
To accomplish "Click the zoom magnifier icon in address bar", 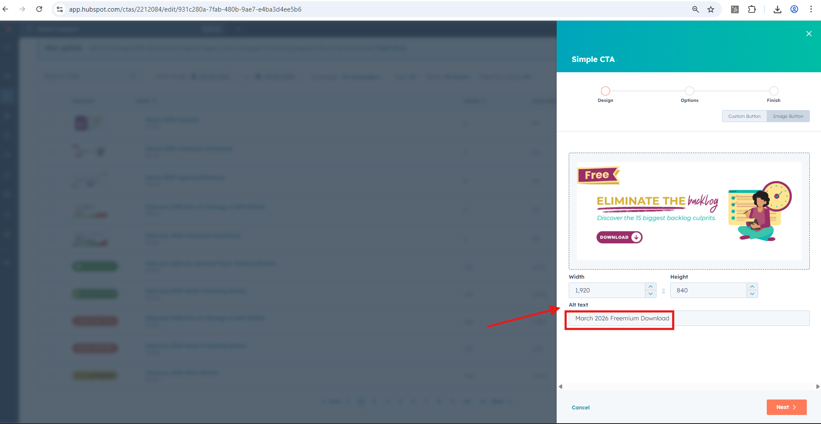I will click(695, 9).
